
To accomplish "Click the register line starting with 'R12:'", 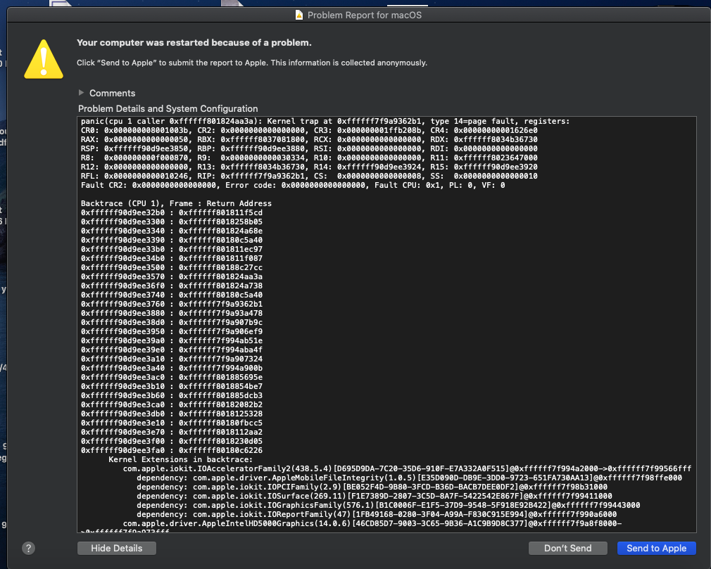I will [309, 167].
